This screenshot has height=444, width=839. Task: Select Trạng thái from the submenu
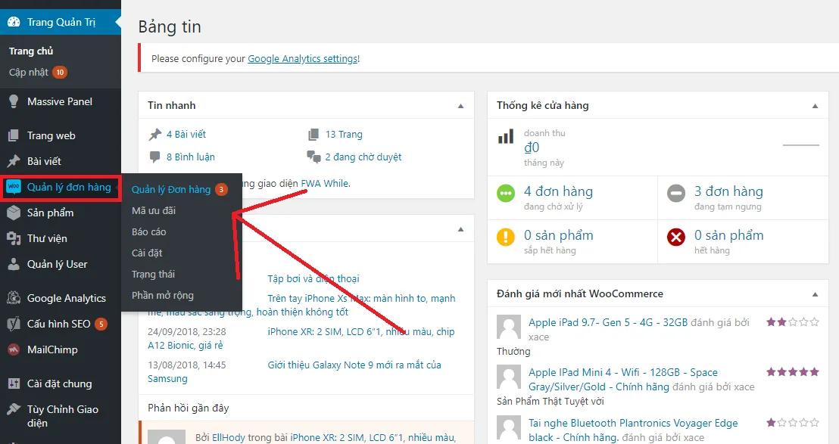tap(153, 274)
